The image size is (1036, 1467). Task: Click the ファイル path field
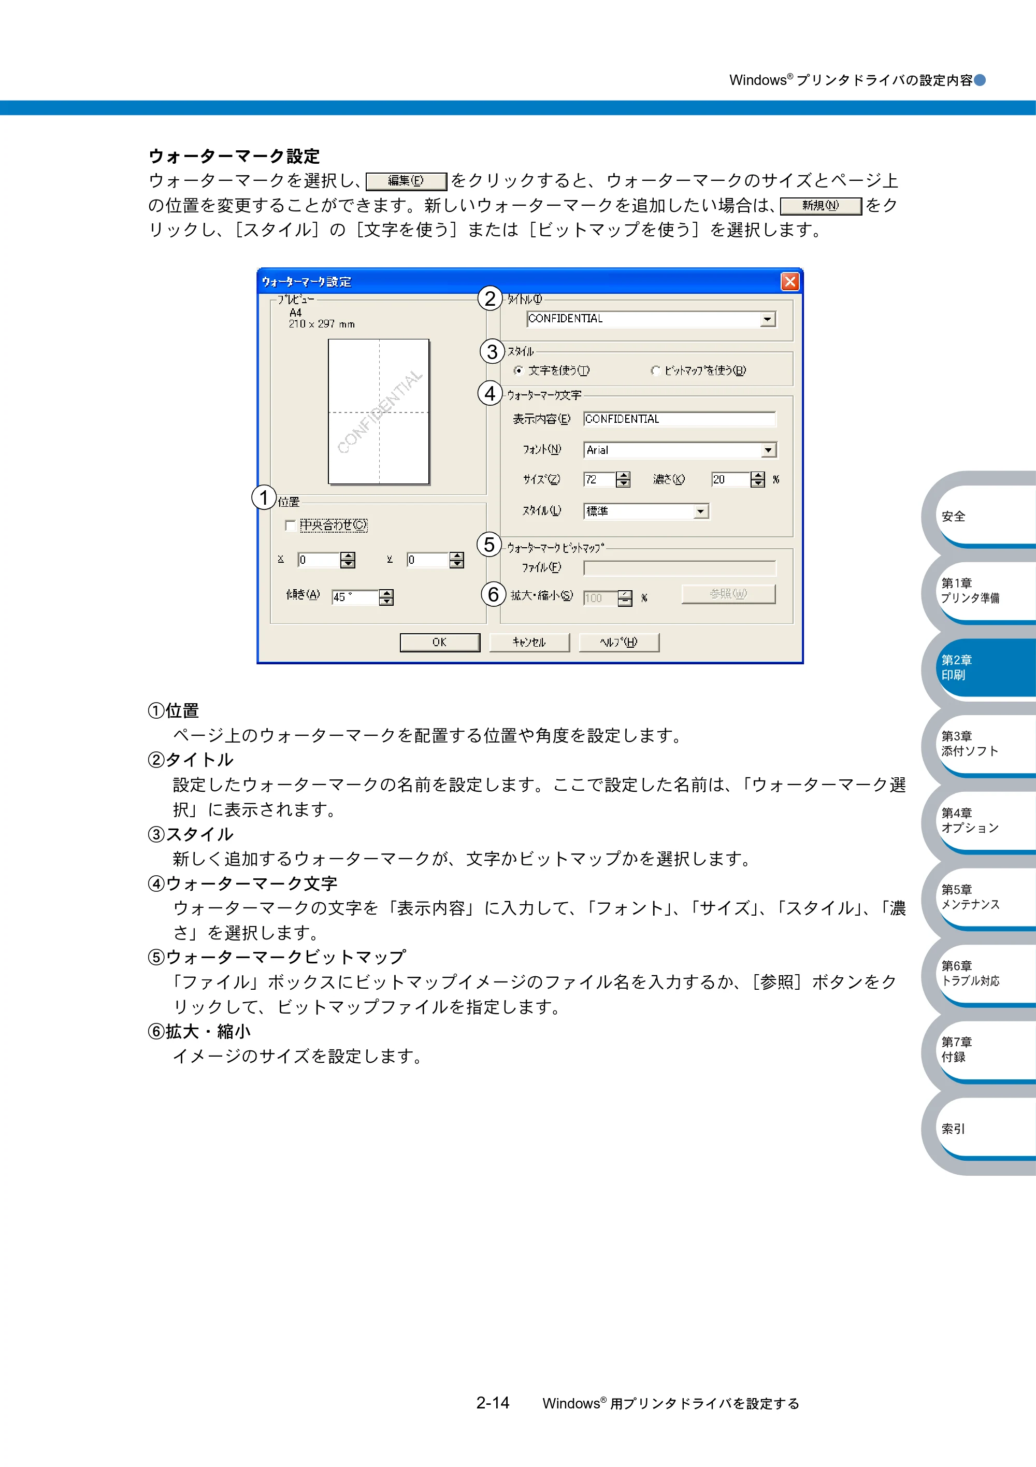pyautogui.click(x=680, y=568)
